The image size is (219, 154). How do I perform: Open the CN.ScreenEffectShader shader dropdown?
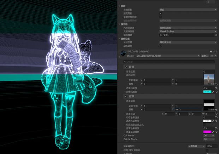168,56
